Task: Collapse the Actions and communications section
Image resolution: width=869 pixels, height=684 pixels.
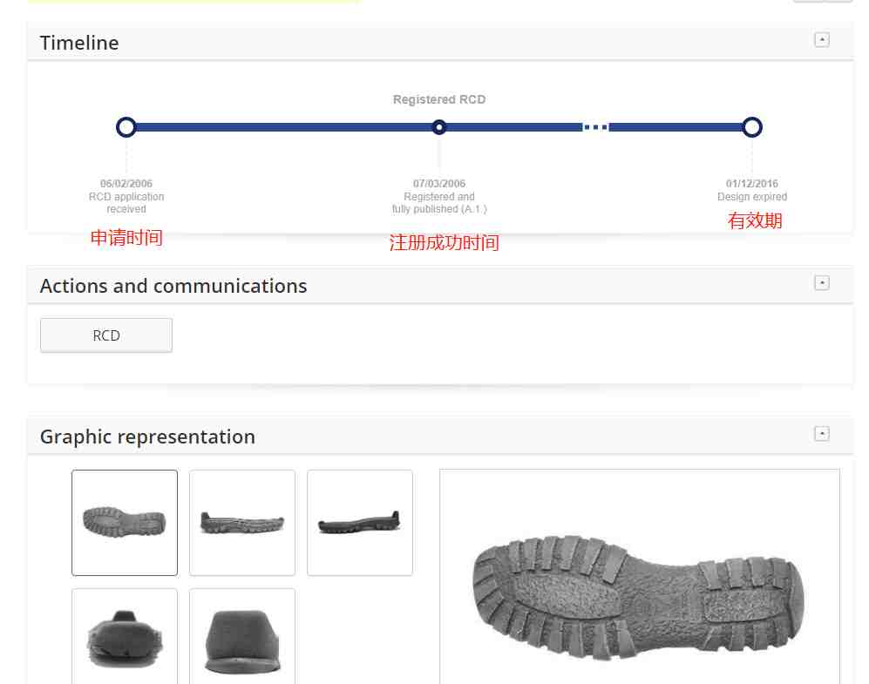Action: coord(821,283)
